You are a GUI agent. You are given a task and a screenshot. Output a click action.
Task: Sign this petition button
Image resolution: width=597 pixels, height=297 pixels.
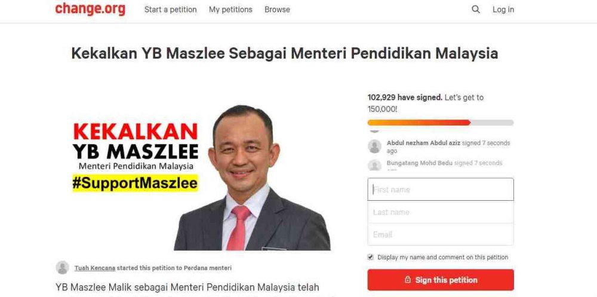pyautogui.click(x=441, y=280)
